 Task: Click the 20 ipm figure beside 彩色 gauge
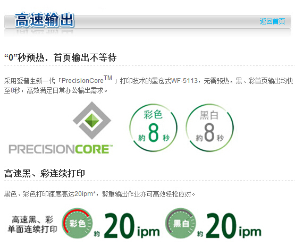tap(132, 226)
